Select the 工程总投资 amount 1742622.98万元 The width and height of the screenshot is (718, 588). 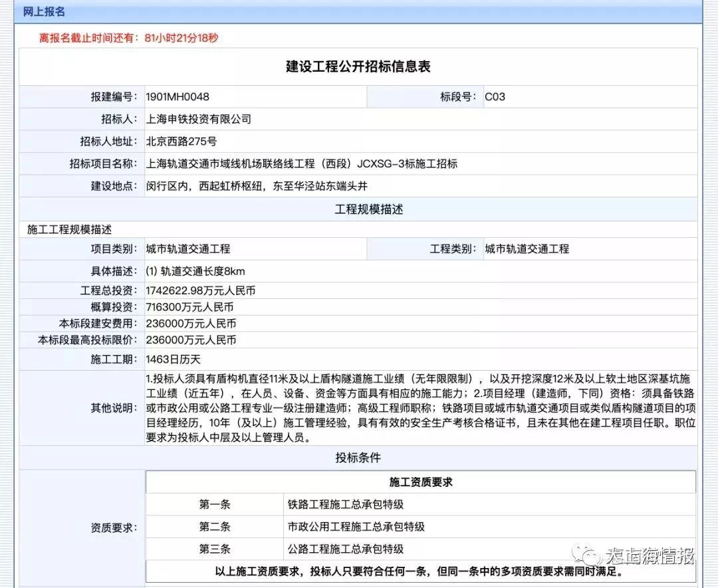(201, 290)
